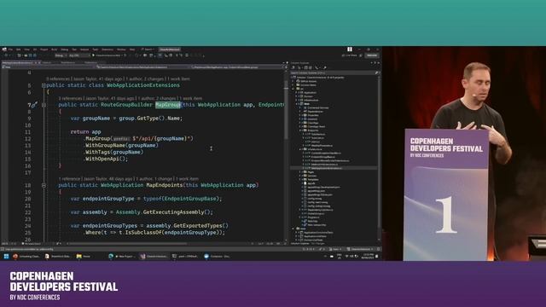Open the DependencyInjection.cs file
The image size is (546, 307).
(320, 210)
